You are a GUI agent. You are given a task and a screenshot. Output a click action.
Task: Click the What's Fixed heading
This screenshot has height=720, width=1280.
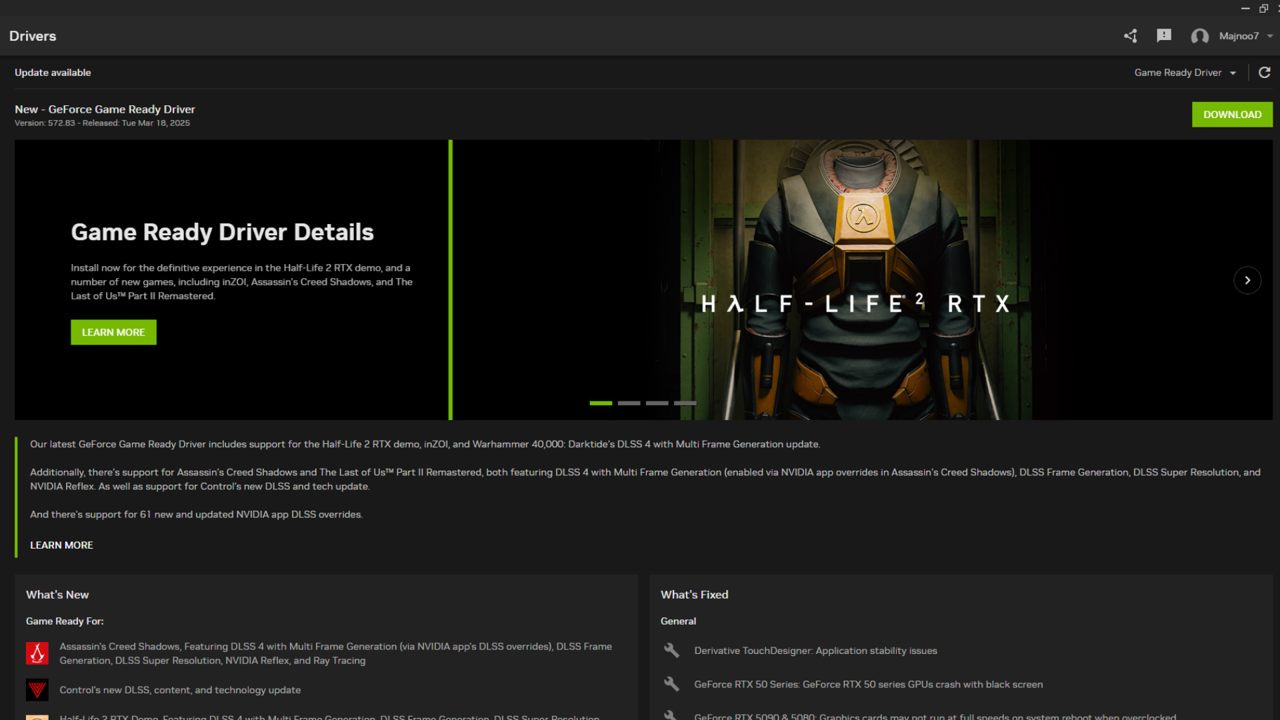[x=694, y=595]
